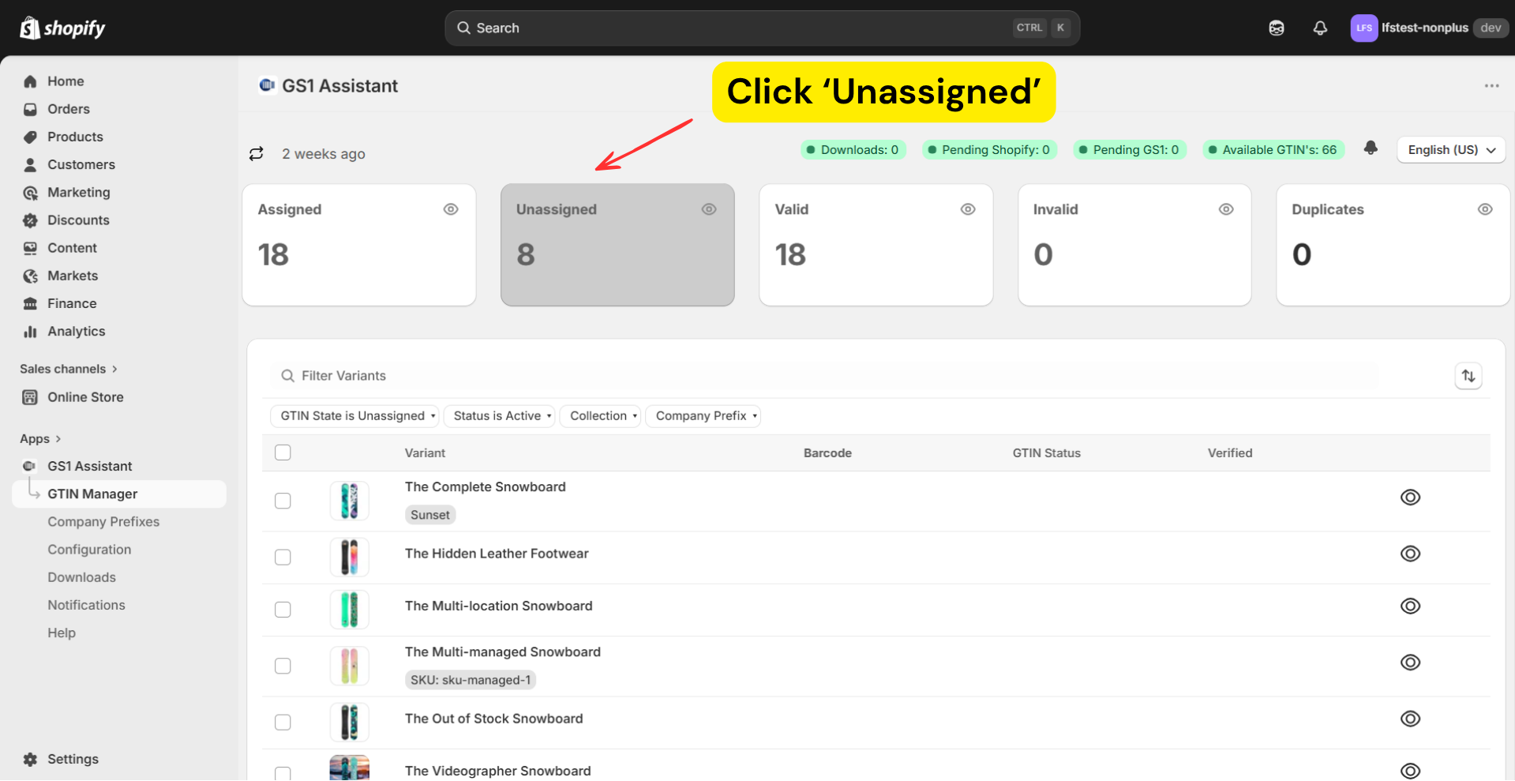Open Discounts in sidebar
1515x781 pixels.
coord(78,220)
